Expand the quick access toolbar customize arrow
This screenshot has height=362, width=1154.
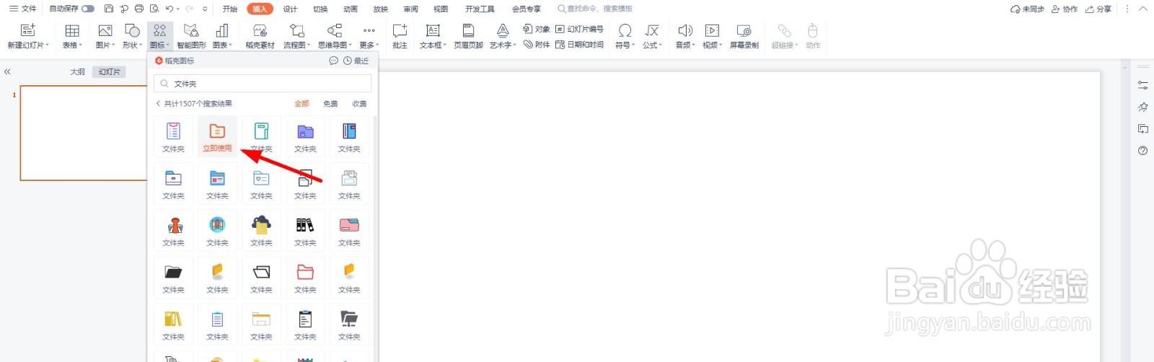tap(205, 9)
